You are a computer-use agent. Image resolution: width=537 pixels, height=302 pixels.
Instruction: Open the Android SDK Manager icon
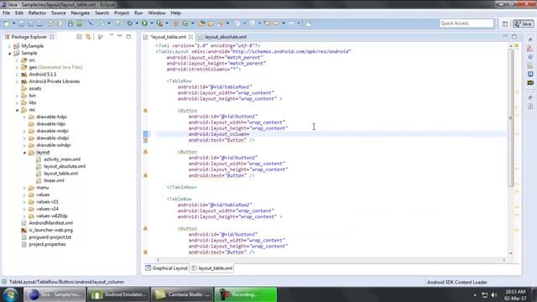click(x=70, y=23)
